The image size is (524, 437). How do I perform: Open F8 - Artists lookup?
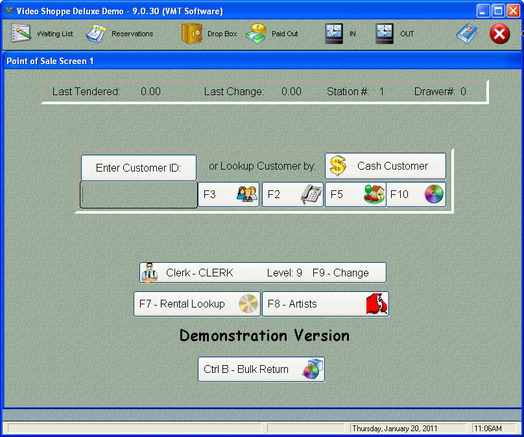click(x=325, y=304)
